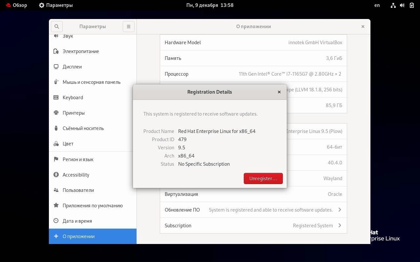420x262 pixels.
Task: Open the date and time Пн, 9 декабря 13:58
Action: (x=210, y=5)
